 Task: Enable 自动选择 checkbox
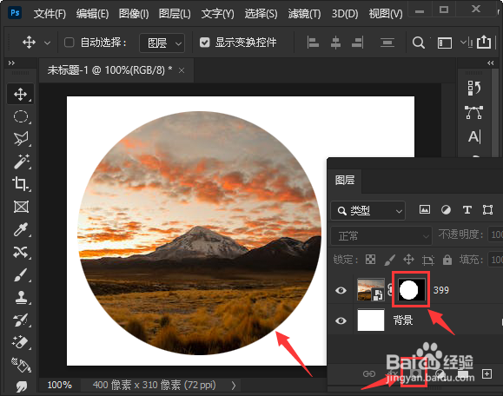click(x=69, y=43)
